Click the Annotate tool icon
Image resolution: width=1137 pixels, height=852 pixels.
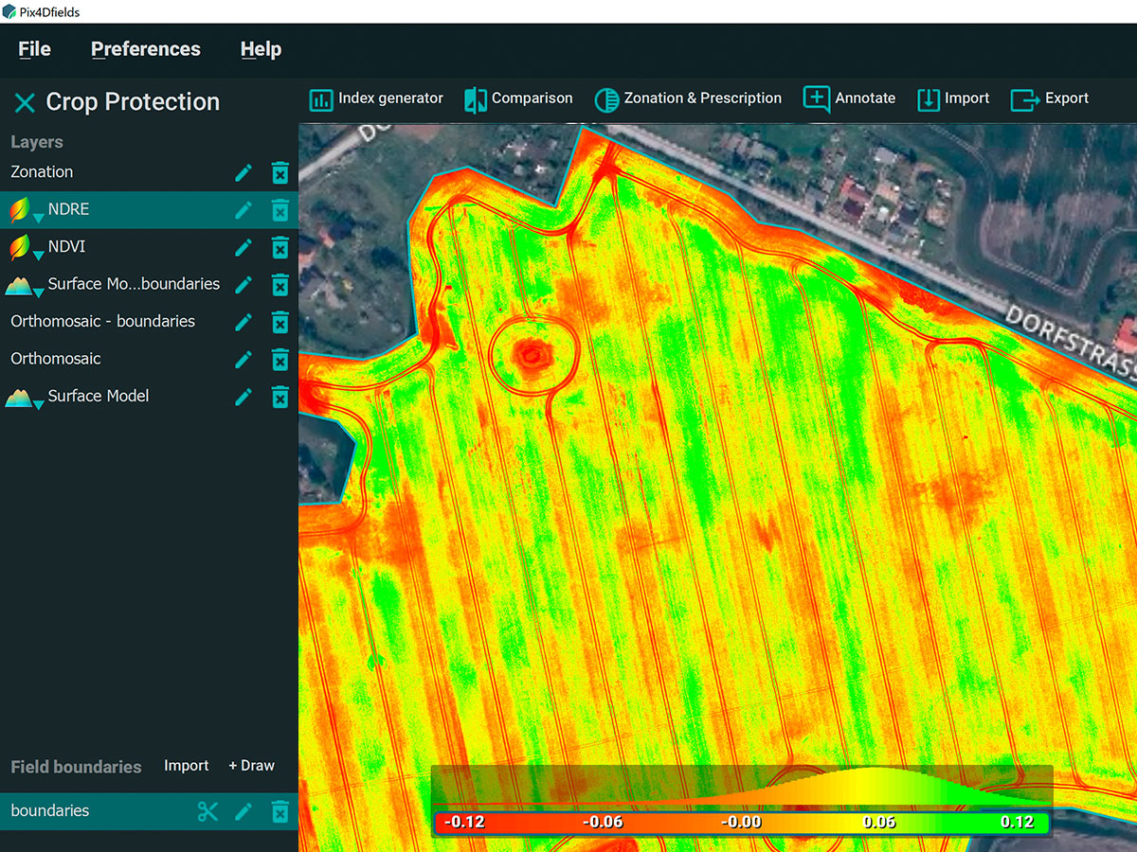[816, 98]
